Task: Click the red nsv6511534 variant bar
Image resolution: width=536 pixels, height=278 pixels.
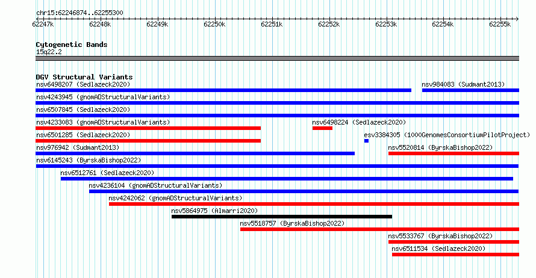Action: [x=456, y=255]
